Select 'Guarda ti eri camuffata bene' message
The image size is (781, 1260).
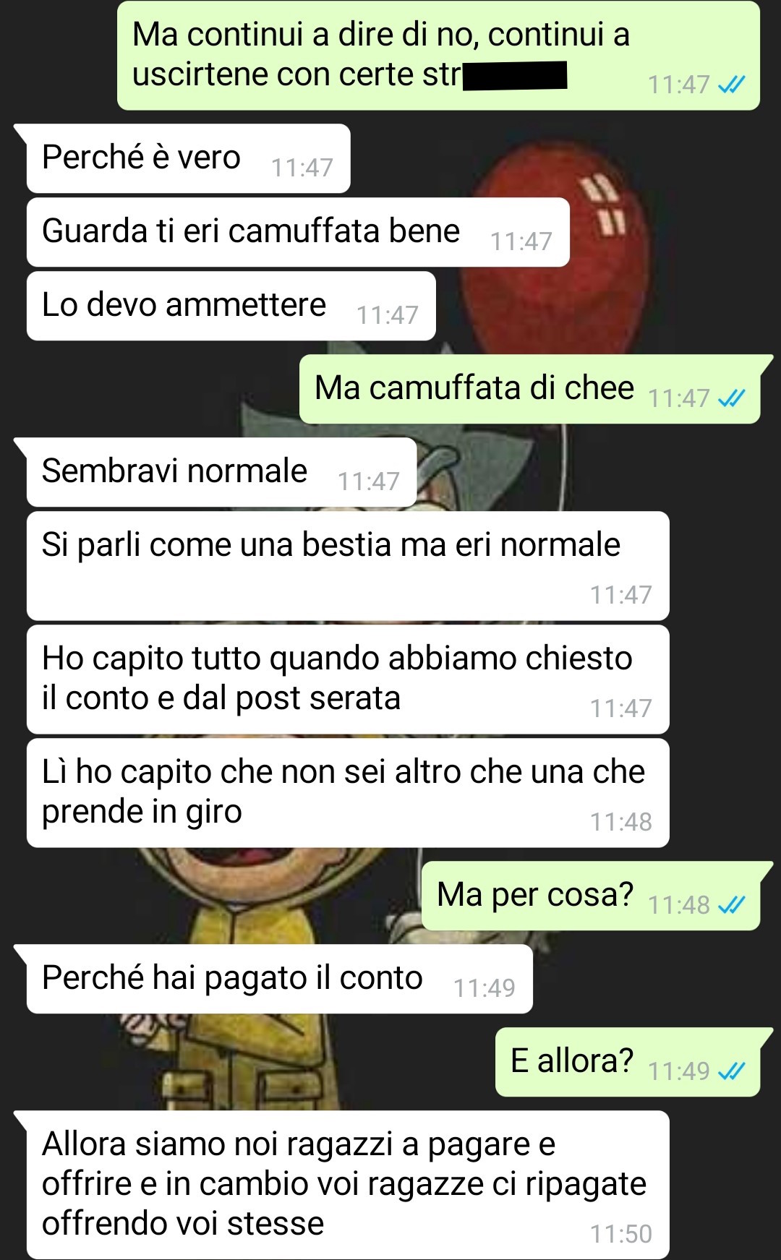pyautogui.click(x=298, y=232)
